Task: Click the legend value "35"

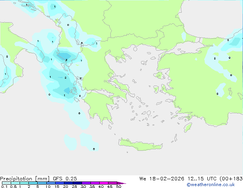Action: (x=92, y=186)
